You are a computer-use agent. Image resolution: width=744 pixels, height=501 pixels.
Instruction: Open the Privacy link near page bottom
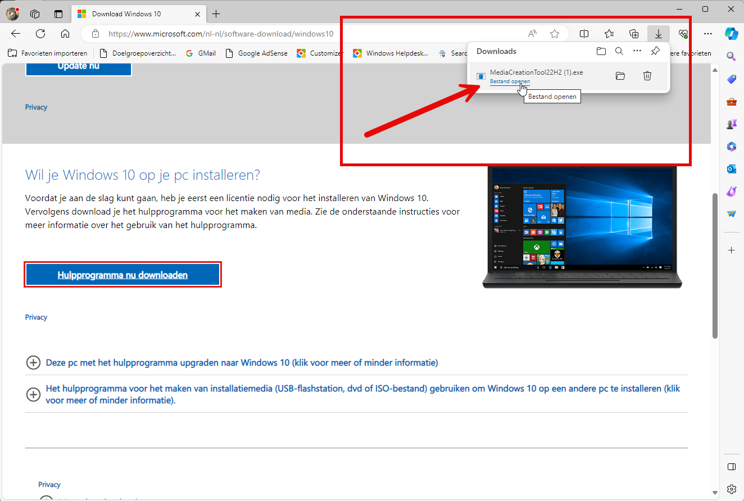click(x=49, y=485)
